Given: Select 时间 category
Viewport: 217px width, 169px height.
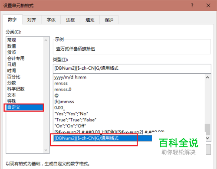Looking at the screenshot, I should pos(12,71).
